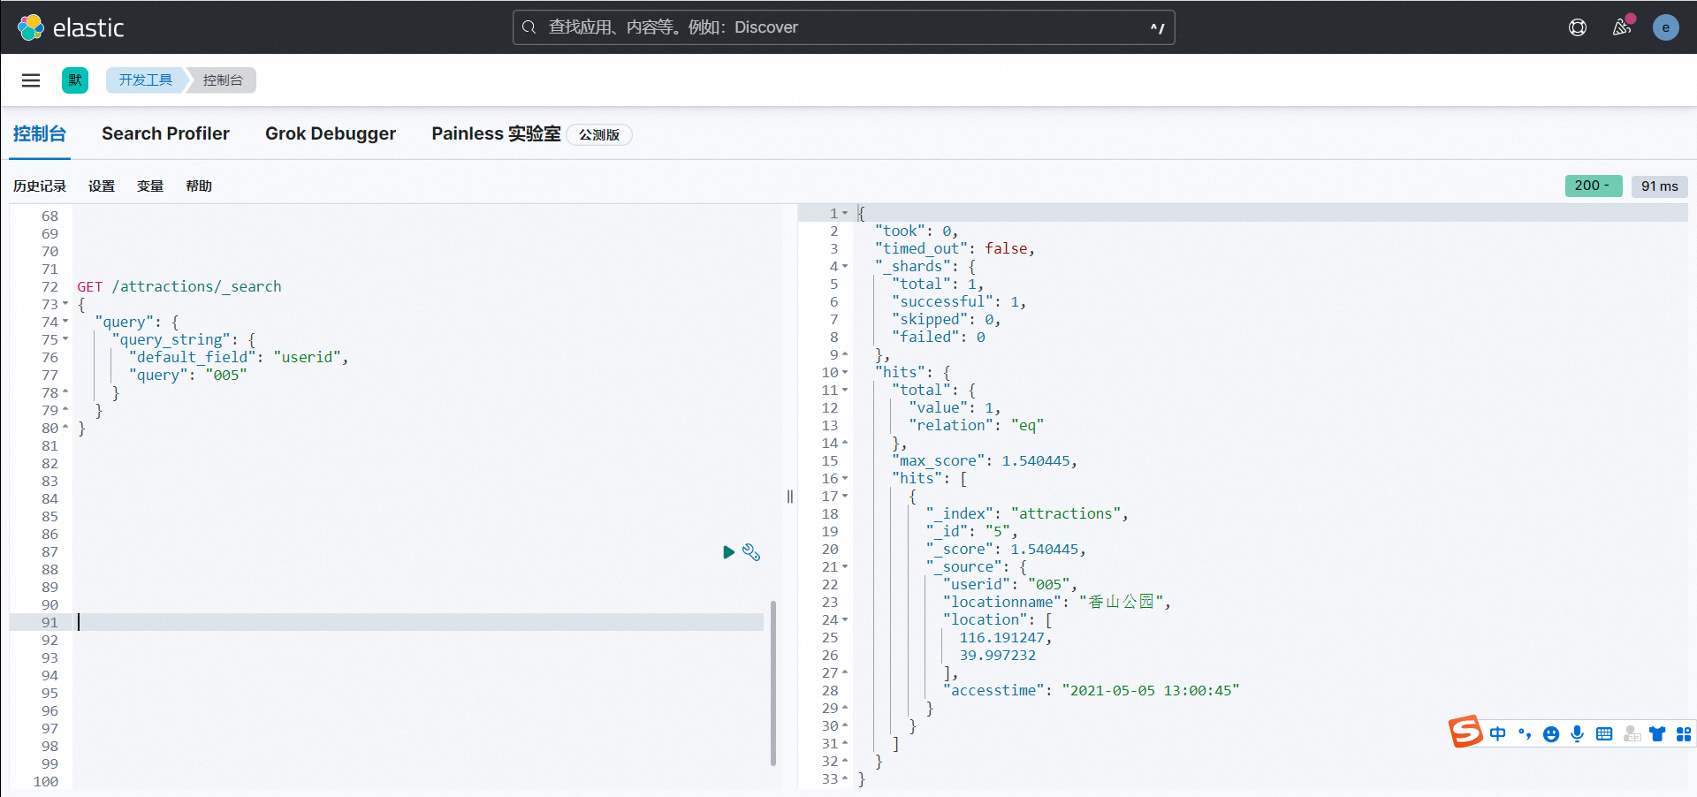Collapse response fold at line 1
Screen dimensions: 1697x797
pos(845,214)
